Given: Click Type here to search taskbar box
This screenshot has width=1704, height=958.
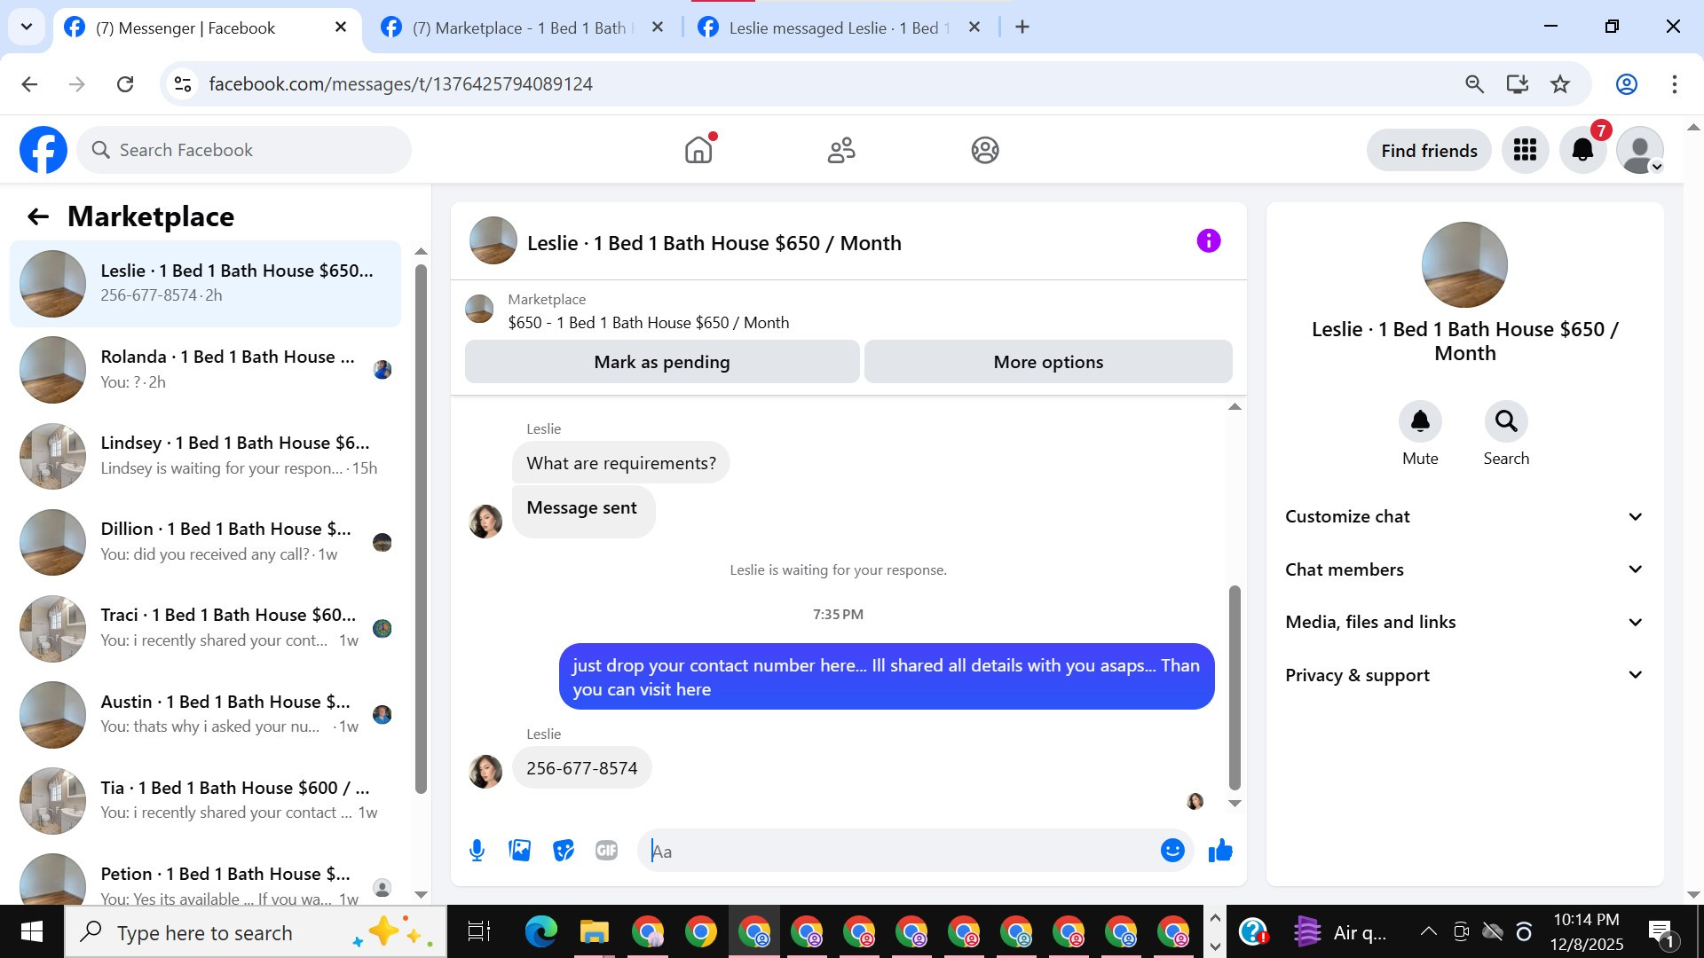Looking at the screenshot, I should tap(256, 932).
